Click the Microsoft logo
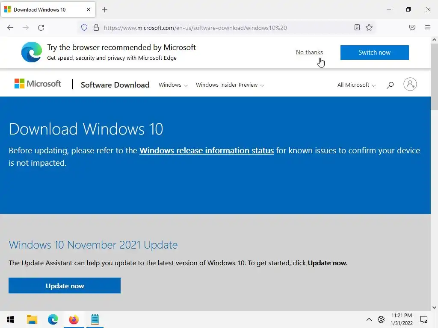 tap(38, 84)
